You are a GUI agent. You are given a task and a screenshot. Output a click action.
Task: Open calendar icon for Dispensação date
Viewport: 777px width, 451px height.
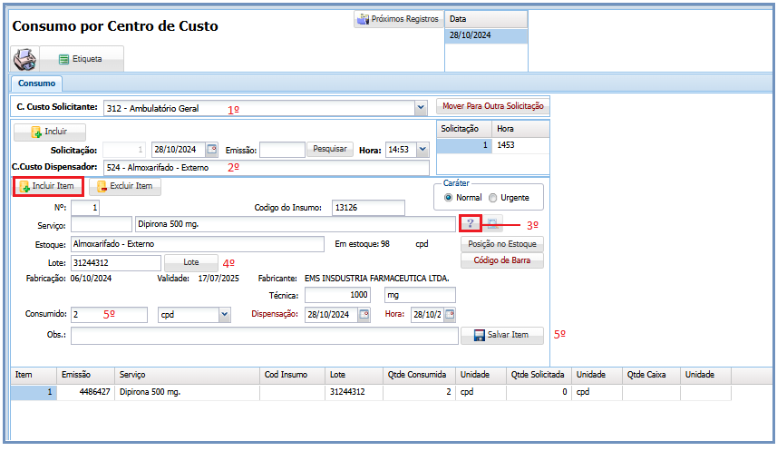click(x=364, y=314)
